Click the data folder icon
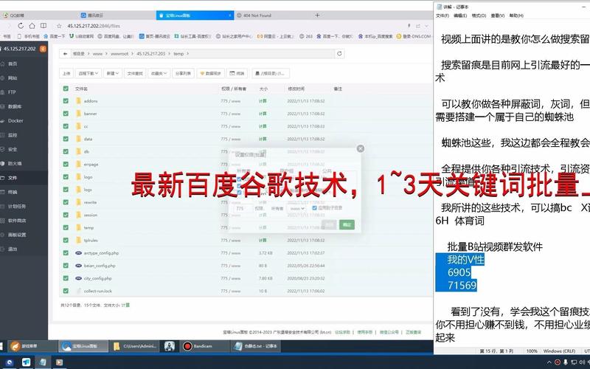The height and width of the screenshot is (369, 590). pyautogui.click(x=78, y=139)
